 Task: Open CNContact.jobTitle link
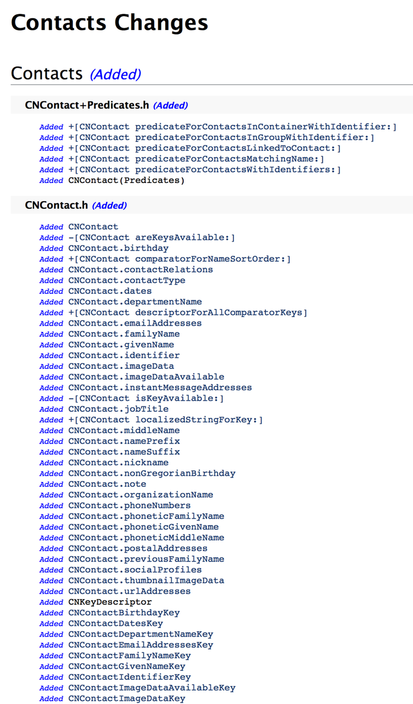pyautogui.click(x=118, y=408)
